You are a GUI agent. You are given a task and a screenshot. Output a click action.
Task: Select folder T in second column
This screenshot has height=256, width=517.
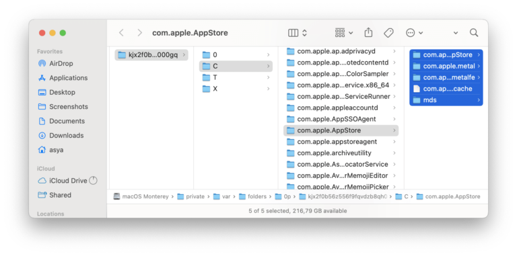(236, 78)
